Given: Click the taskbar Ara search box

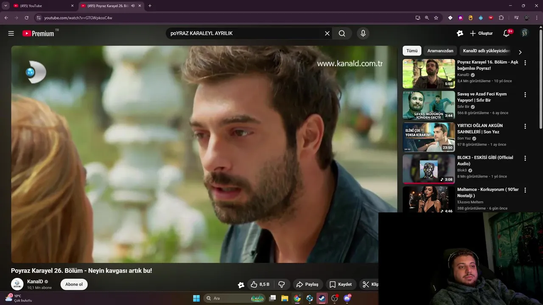Looking at the screenshot, I should click(235, 298).
